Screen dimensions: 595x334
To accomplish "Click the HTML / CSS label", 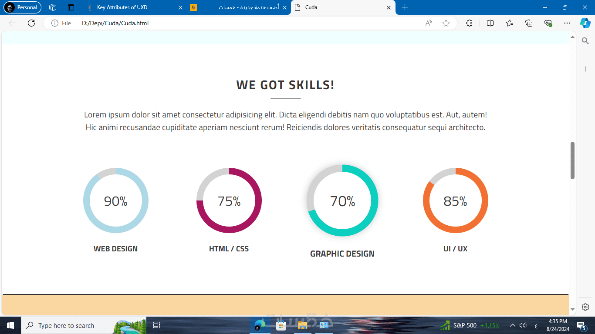I will point(229,249).
